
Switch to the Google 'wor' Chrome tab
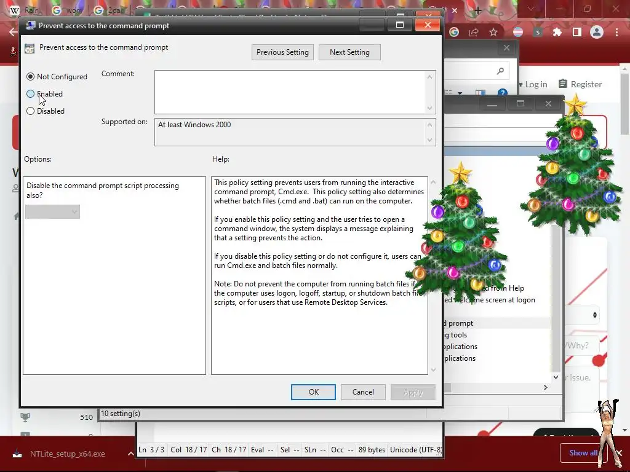(66, 10)
